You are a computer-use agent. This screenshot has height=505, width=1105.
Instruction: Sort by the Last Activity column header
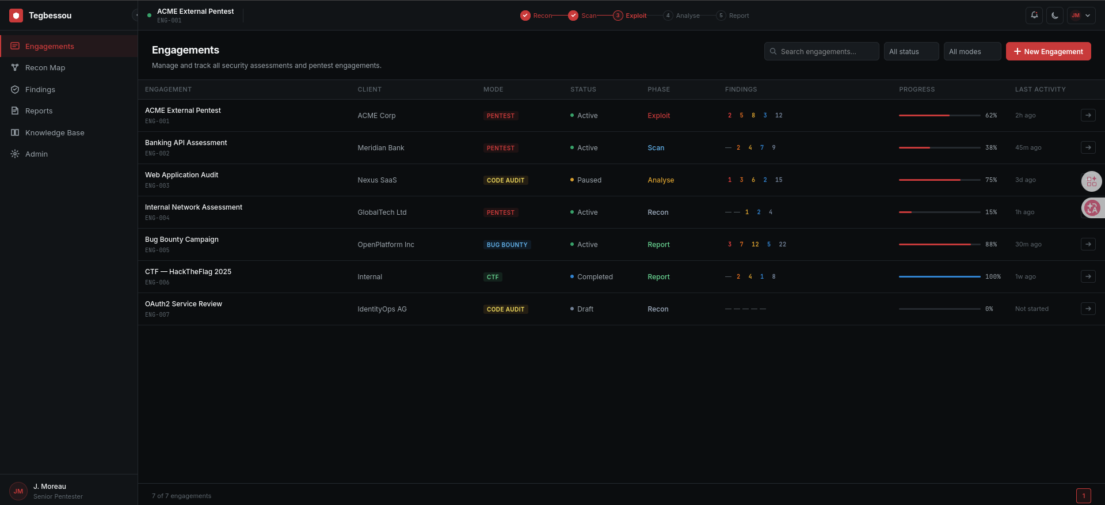(1040, 89)
